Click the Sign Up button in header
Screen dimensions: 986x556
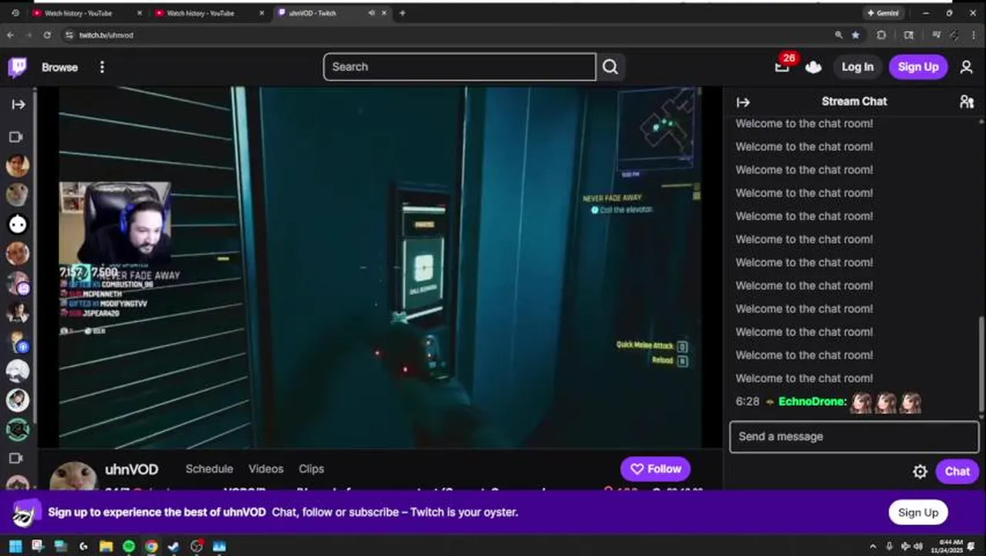918,67
